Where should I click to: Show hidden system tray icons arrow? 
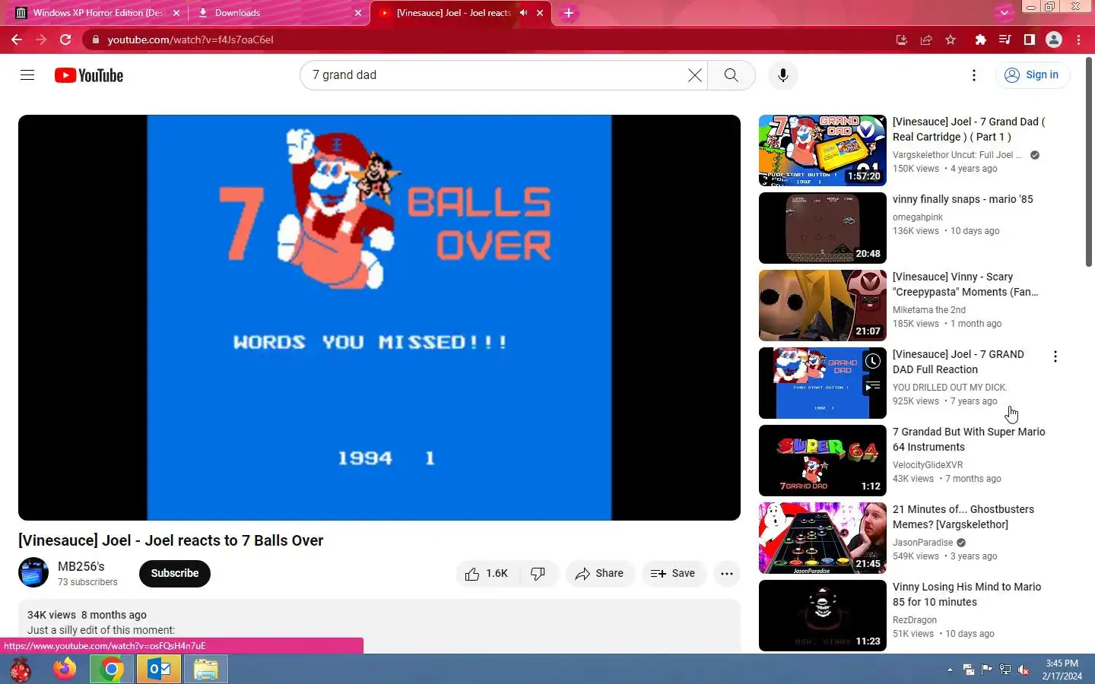pyautogui.click(x=950, y=670)
